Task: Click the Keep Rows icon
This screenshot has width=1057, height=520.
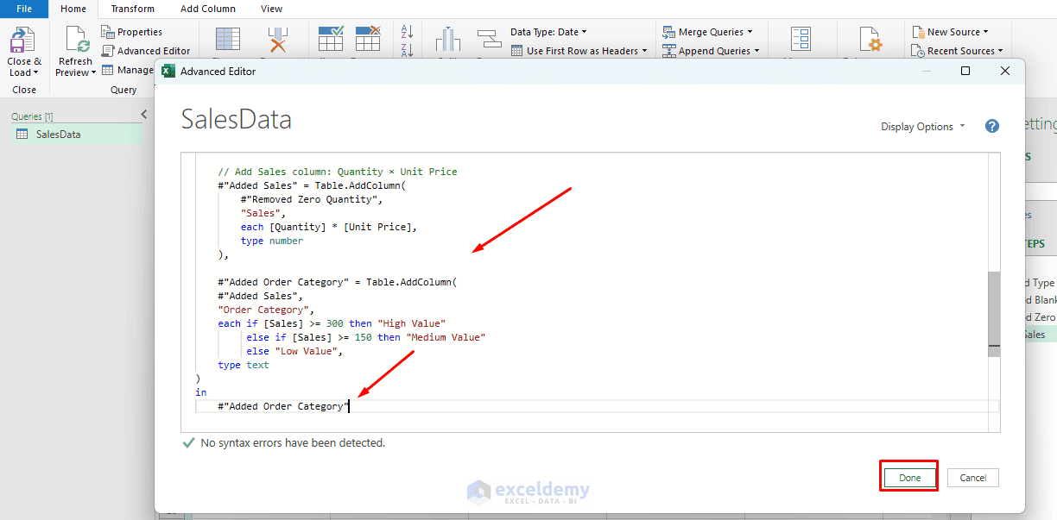Action: click(x=331, y=39)
